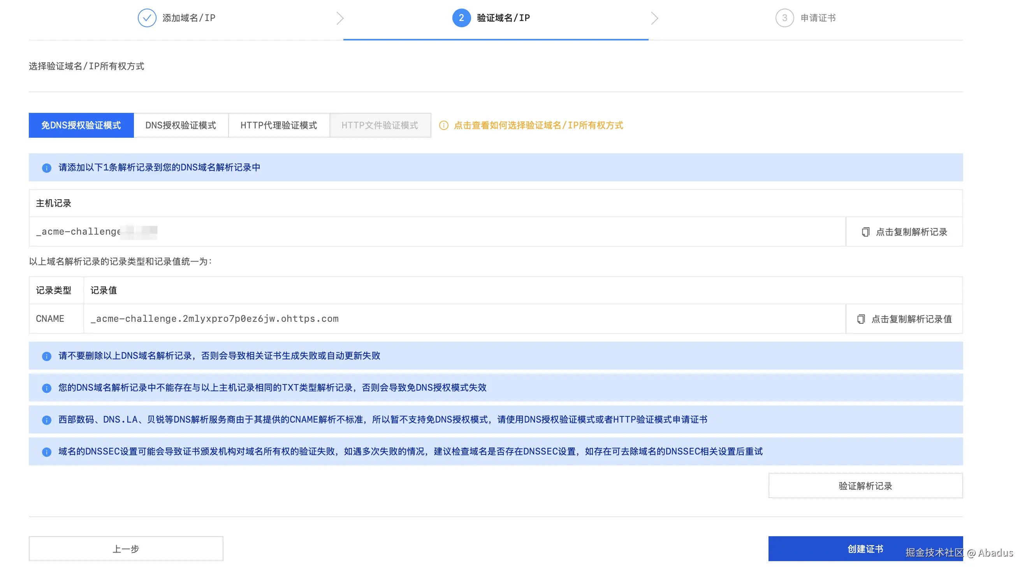Go back using the 上一步 button

(x=126, y=549)
